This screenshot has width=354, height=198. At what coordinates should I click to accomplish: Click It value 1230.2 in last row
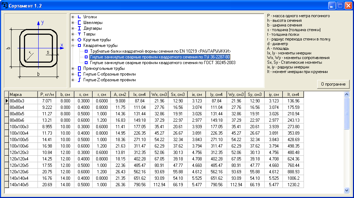pos(293,185)
